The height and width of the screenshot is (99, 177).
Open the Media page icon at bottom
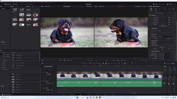(x=63, y=95)
